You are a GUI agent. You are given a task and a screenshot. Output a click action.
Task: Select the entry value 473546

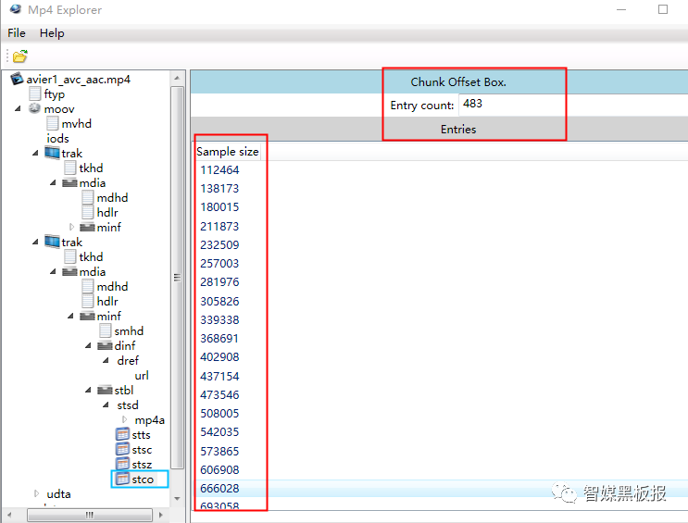(x=219, y=394)
